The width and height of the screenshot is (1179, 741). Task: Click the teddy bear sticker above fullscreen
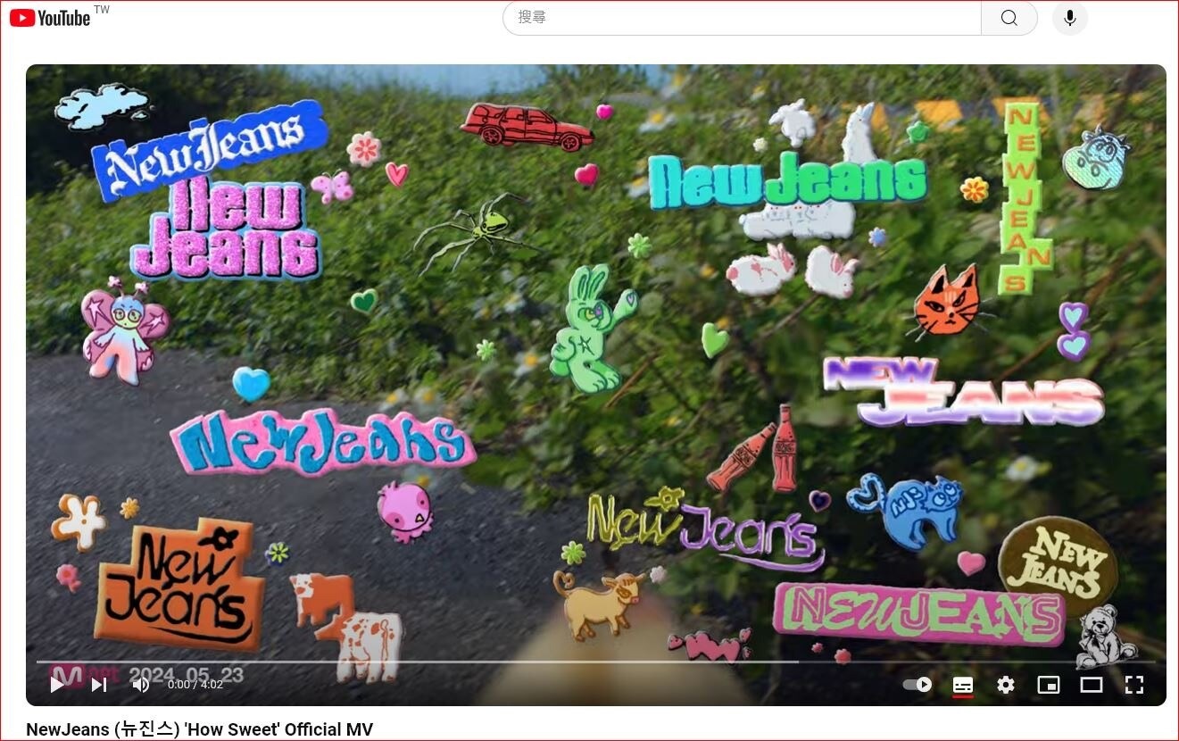(1103, 637)
